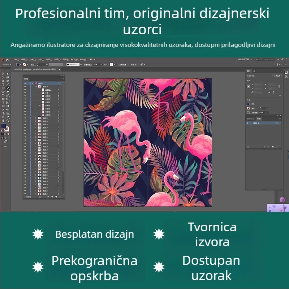The height and width of the screenshot is (289, 289).
Task: Pick the Line Segment tool
Action: pos(8,85)
